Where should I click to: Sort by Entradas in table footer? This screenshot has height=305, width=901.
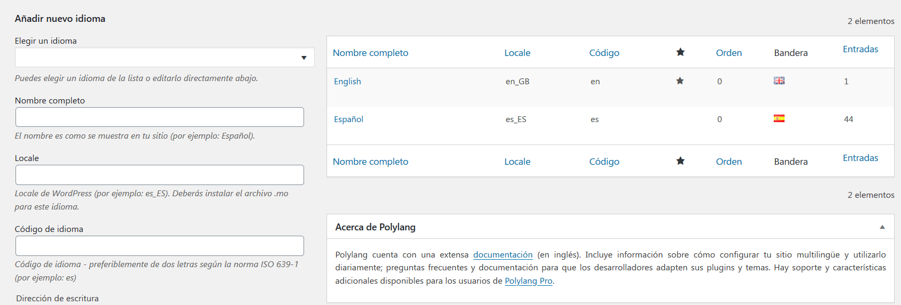pos(860,158)
